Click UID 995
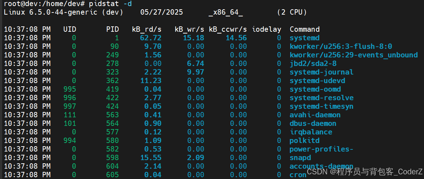424x179 pixels. [70, 89]
